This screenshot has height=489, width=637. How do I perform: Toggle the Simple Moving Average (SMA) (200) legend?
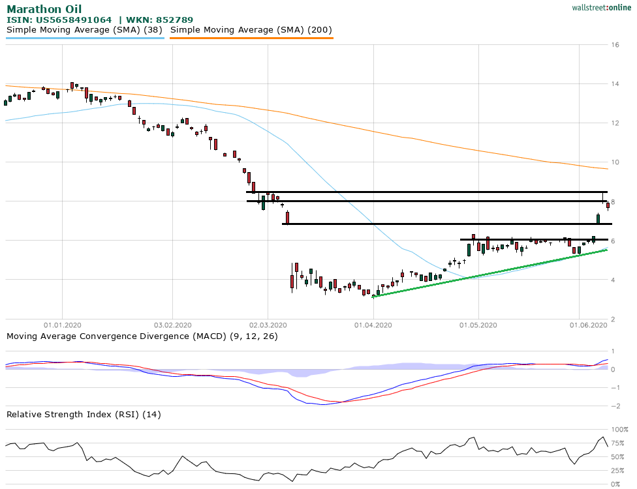(251, 30)
